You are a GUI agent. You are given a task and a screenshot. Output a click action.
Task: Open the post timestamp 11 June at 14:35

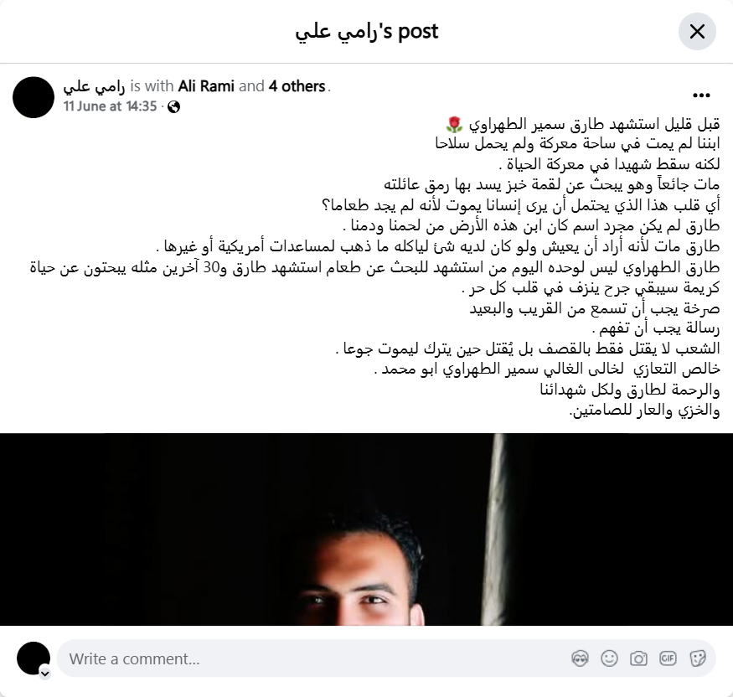(x=110, y=106)
